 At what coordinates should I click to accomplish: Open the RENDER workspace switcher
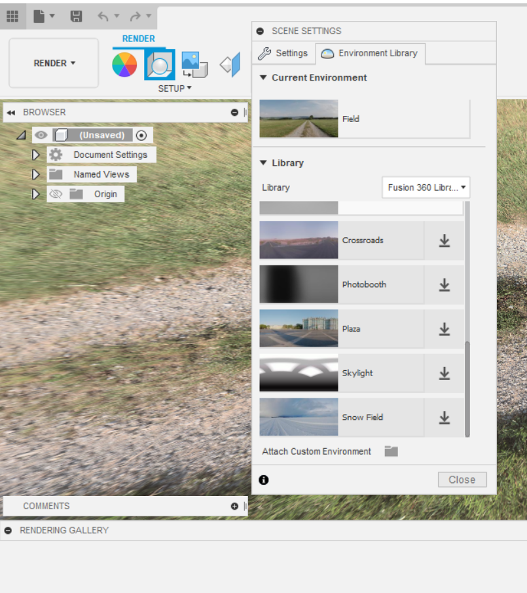click(x=54, y=63)
